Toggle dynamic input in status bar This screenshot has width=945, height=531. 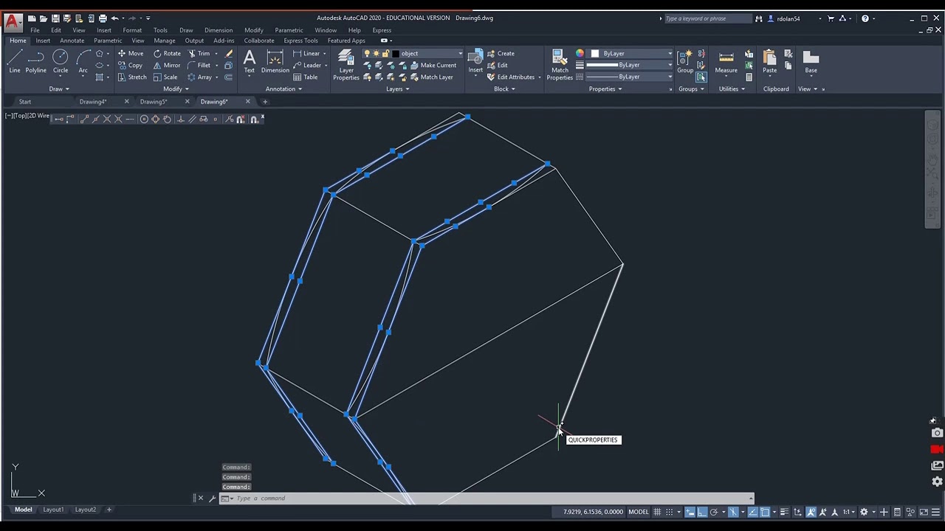coord(690,512)
